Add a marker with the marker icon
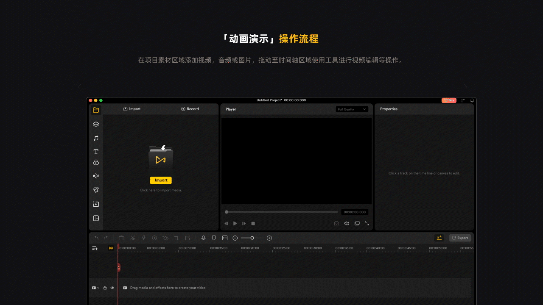This screenshot has height=305, width=543. pyautogui.click(x=214, y=238)
